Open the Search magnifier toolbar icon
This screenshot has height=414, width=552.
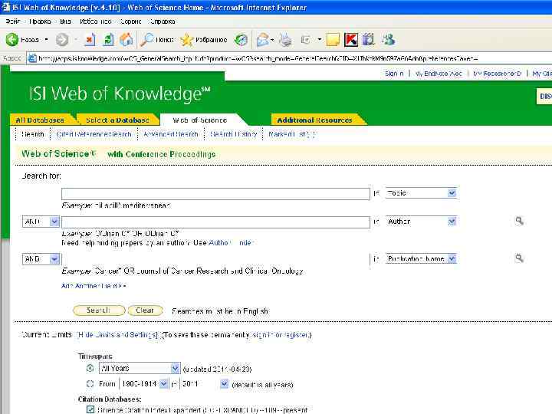point(146,39)
